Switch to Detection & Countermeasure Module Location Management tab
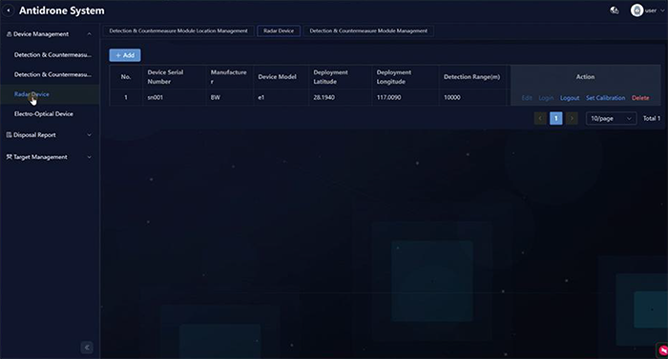Image resolution: width=668 pixels, height=359 pixels. coord(178,31)
